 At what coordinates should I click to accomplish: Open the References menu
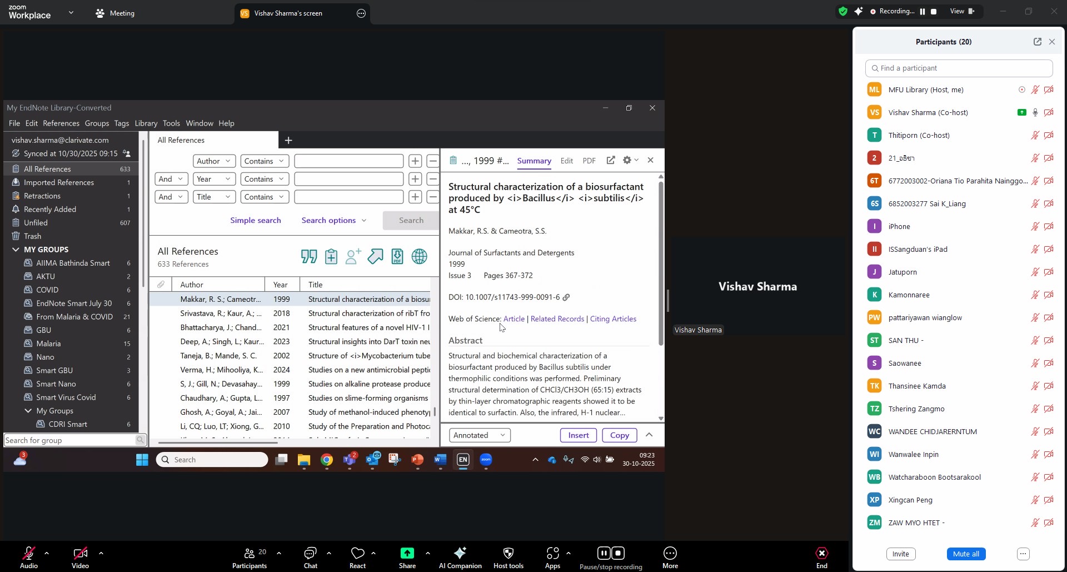61,123
